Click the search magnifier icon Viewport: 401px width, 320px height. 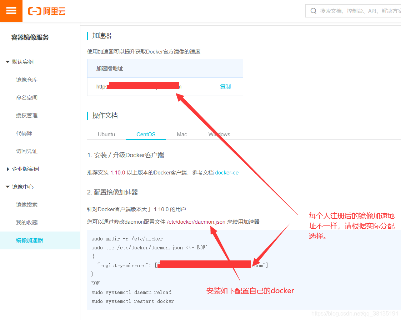(x=313, y=11)
